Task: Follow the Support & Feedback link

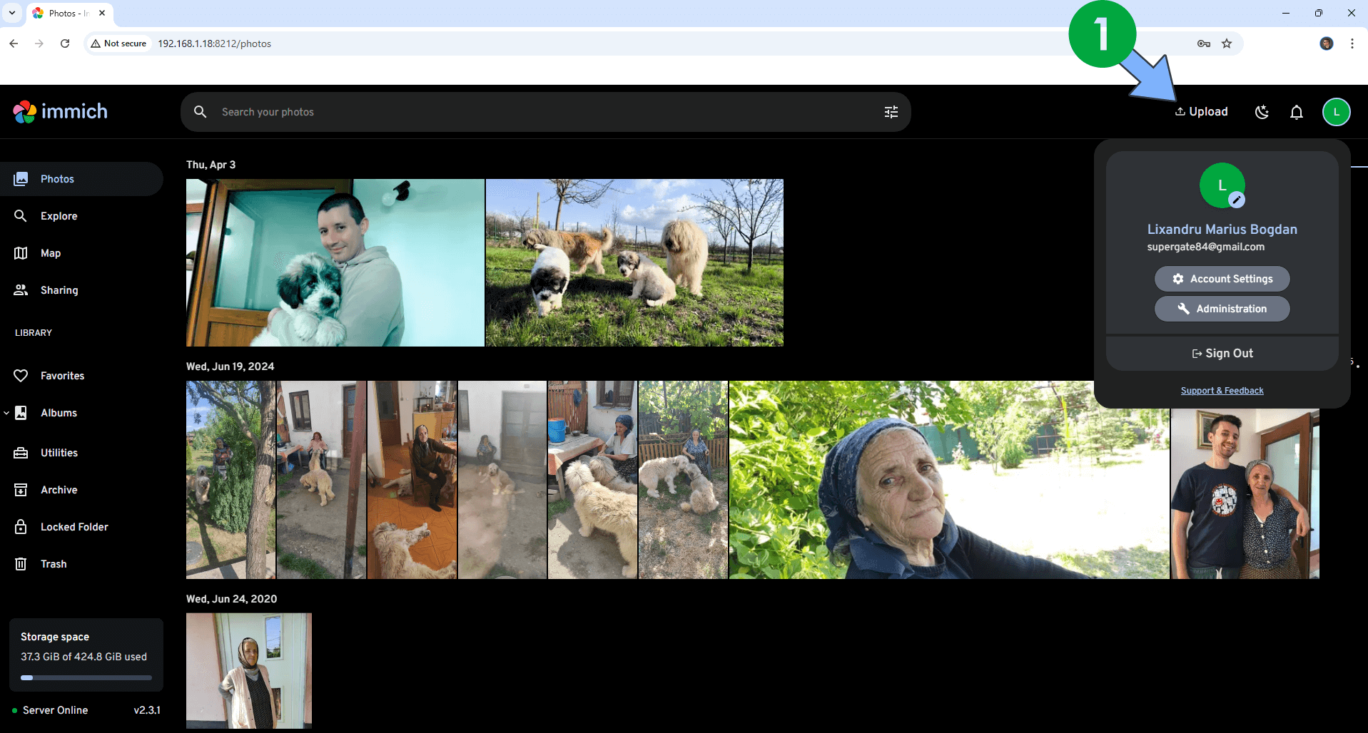Action: click(x=1222, y=391)
